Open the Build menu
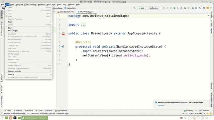This screenshot has height=120, width=214. click(x=48, y=5)
